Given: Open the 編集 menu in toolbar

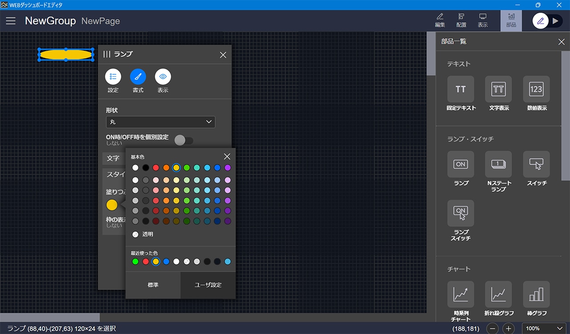Looking at the screenshot, I should pos(440,20).
